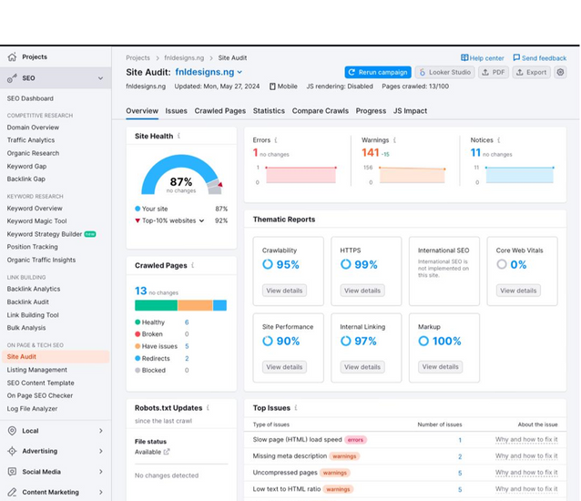Download the PDF report
Viewport: 581px width, 501px height.
pos(494,72)
